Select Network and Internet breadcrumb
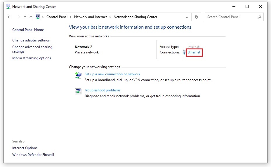This screenshot has width=271, height=167. (x=91, y=17)
